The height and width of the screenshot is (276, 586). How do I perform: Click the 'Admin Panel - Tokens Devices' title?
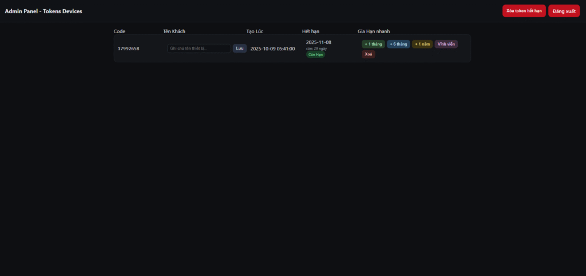43,11
